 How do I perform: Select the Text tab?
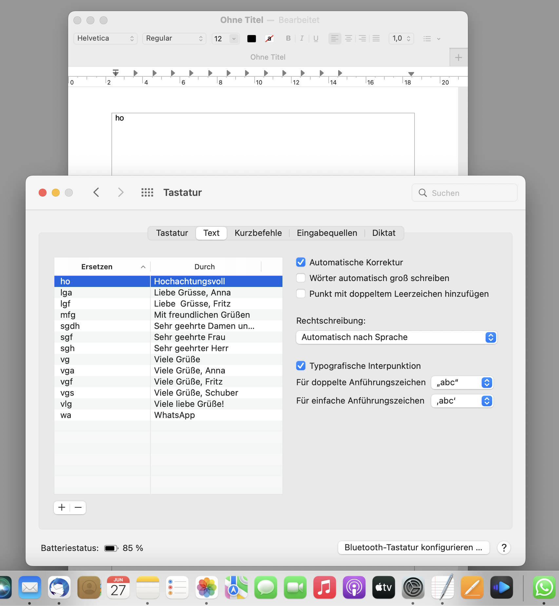tap(211, 233)
